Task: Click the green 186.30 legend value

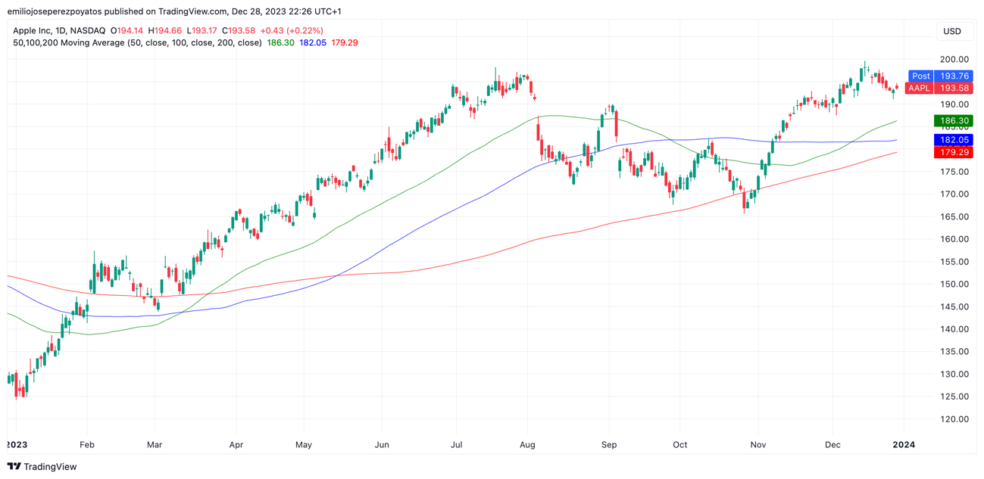Action: click(280, 43)
